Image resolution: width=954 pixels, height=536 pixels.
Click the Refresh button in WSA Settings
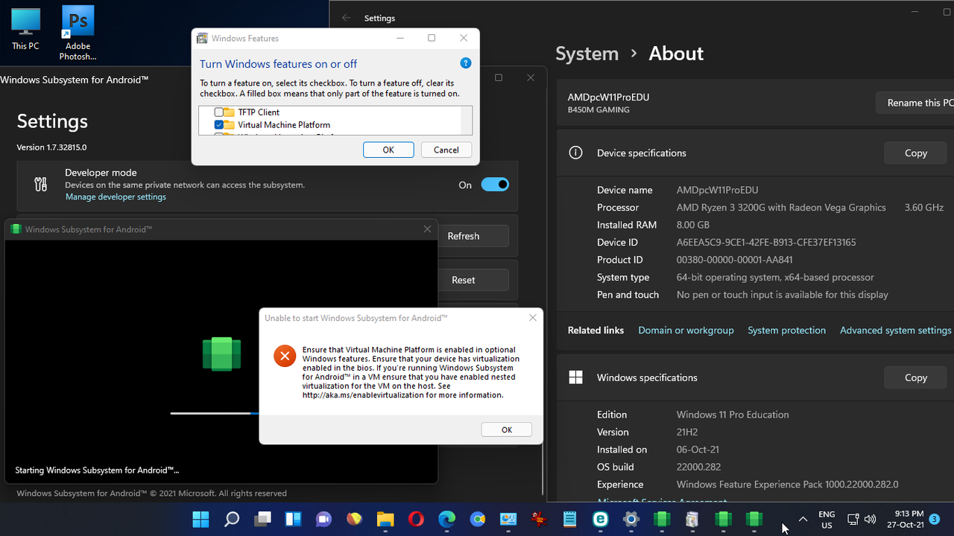(473, 236)
